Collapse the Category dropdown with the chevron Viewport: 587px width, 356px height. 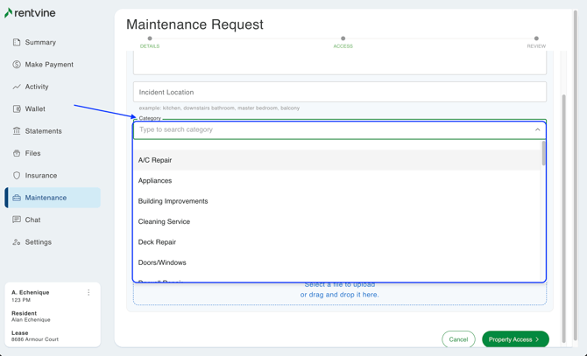coord(537,129)
